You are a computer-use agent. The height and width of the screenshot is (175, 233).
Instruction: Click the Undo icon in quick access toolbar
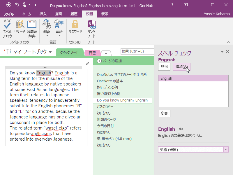click(17, 5)
